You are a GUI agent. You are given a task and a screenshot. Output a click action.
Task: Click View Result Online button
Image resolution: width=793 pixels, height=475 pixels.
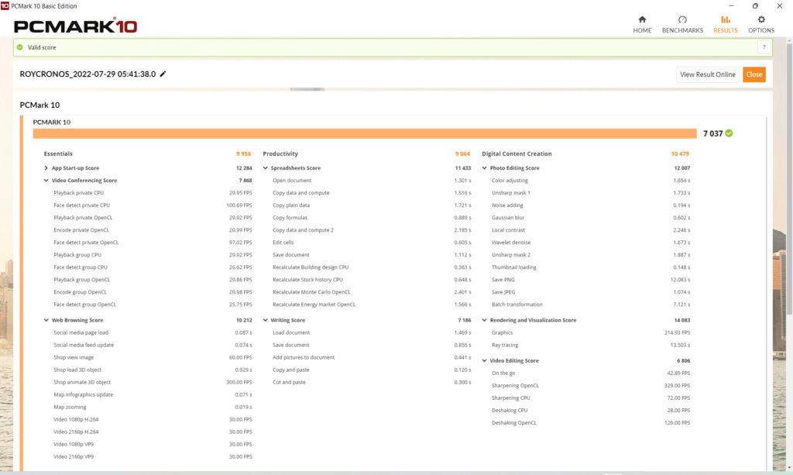pos(708,74)
